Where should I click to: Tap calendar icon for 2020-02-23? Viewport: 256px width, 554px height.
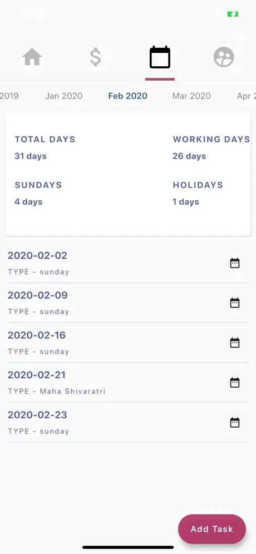pyautogui.click(x=235, y=423)
